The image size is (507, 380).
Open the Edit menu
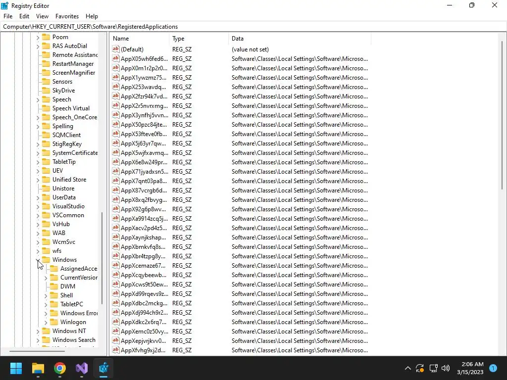click(24, 16)
